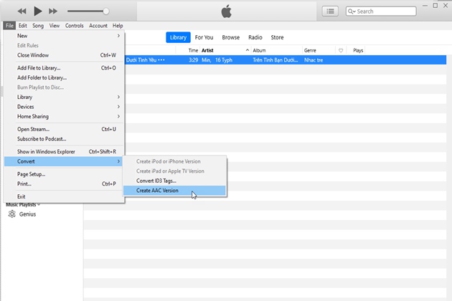Click the Genius atom icon in sidebar
Screen dimensions: 452x301
pyautogui.click(x=11, y=214)
